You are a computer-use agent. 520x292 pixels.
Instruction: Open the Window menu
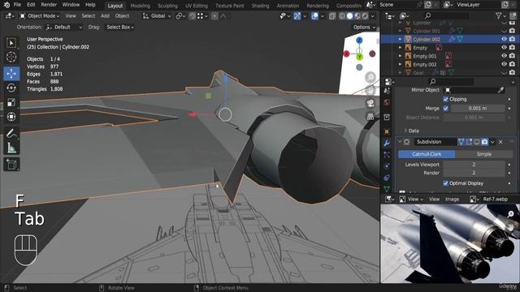(71, 5)
